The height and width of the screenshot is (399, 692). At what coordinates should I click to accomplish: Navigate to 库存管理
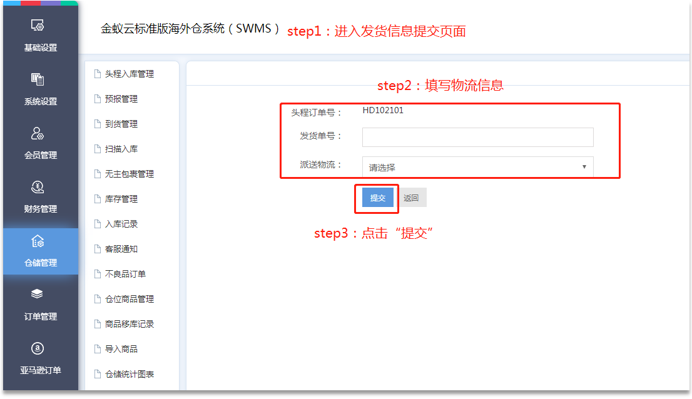click(121, 199)
